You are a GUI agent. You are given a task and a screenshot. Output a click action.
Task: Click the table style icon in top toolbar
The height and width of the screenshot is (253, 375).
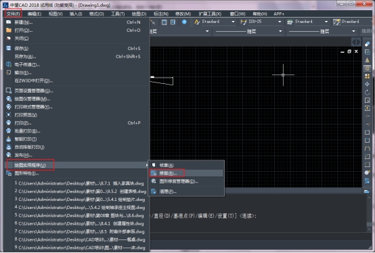pyautogui.click(x=290, y=22)
